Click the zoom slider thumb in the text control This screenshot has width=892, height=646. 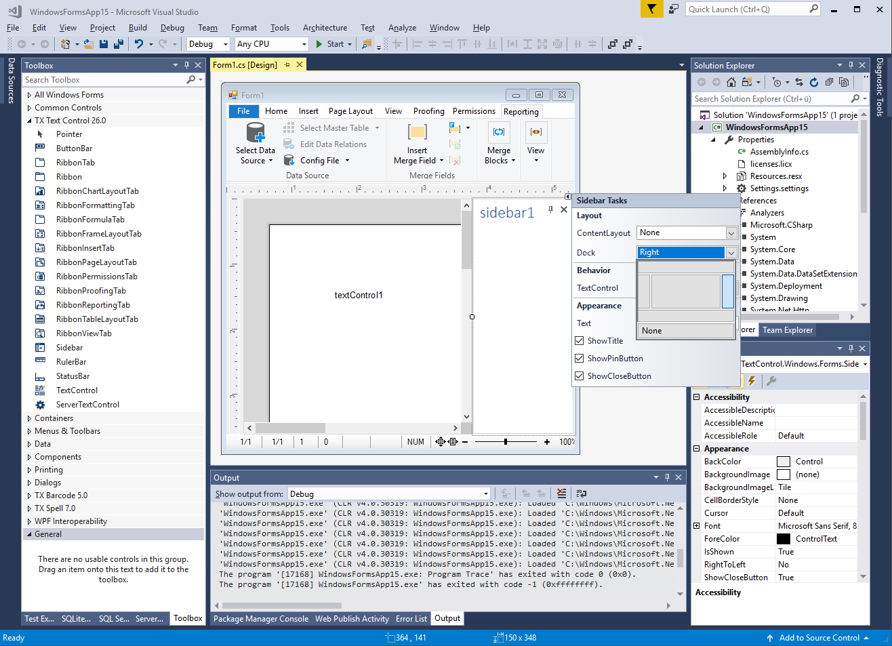pyautogui.click(x=506, y=442)
